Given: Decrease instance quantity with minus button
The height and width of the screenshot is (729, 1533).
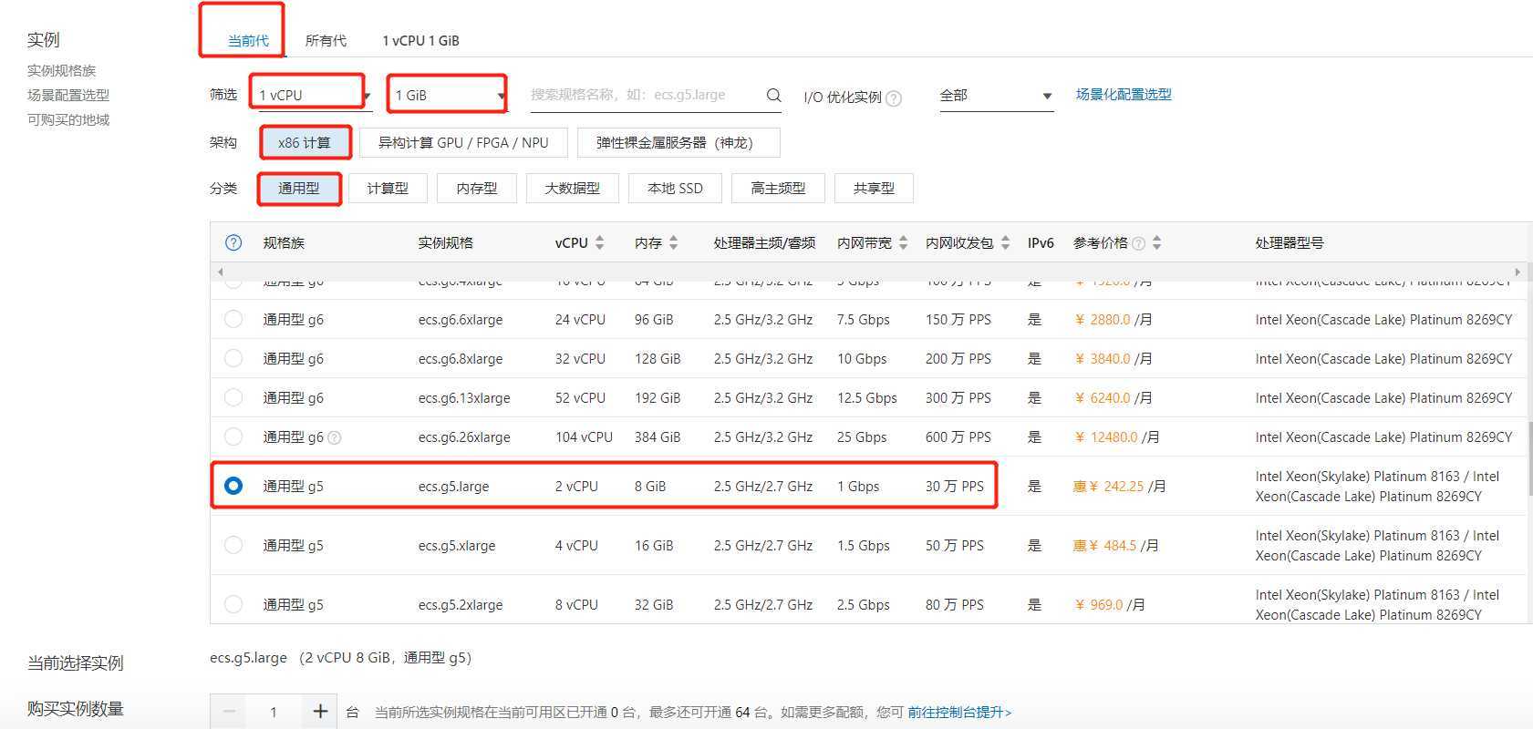Looking at the screenshot, I should 229,712.
